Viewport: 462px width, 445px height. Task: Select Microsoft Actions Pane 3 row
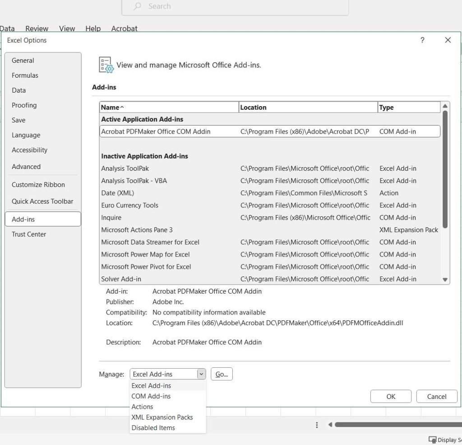pos(270,230)
